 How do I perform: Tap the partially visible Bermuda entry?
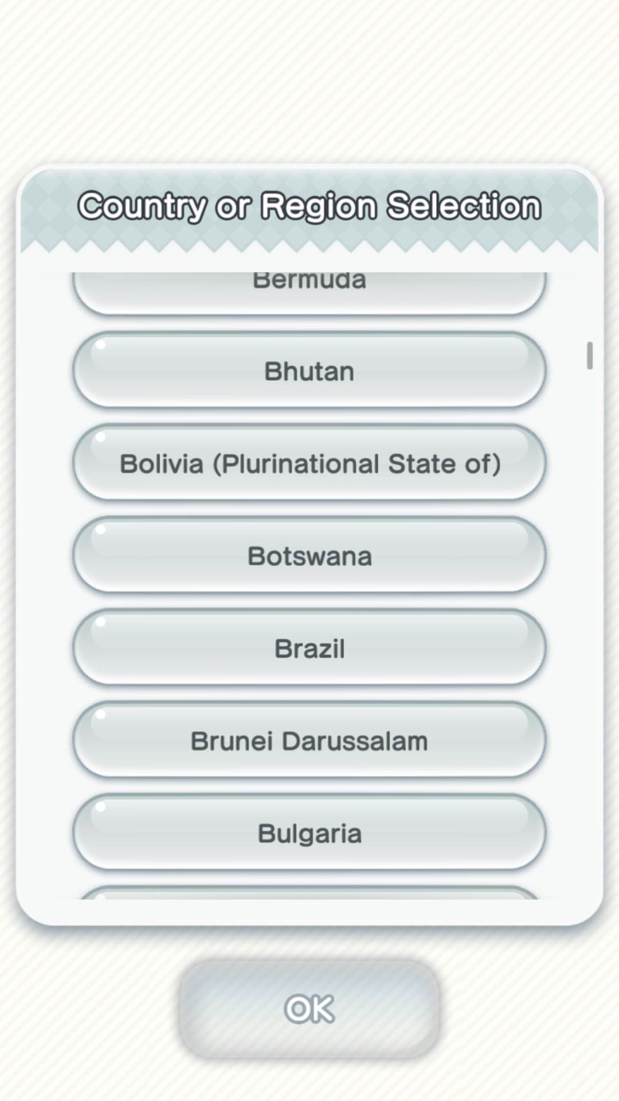(x=309, y=290)
